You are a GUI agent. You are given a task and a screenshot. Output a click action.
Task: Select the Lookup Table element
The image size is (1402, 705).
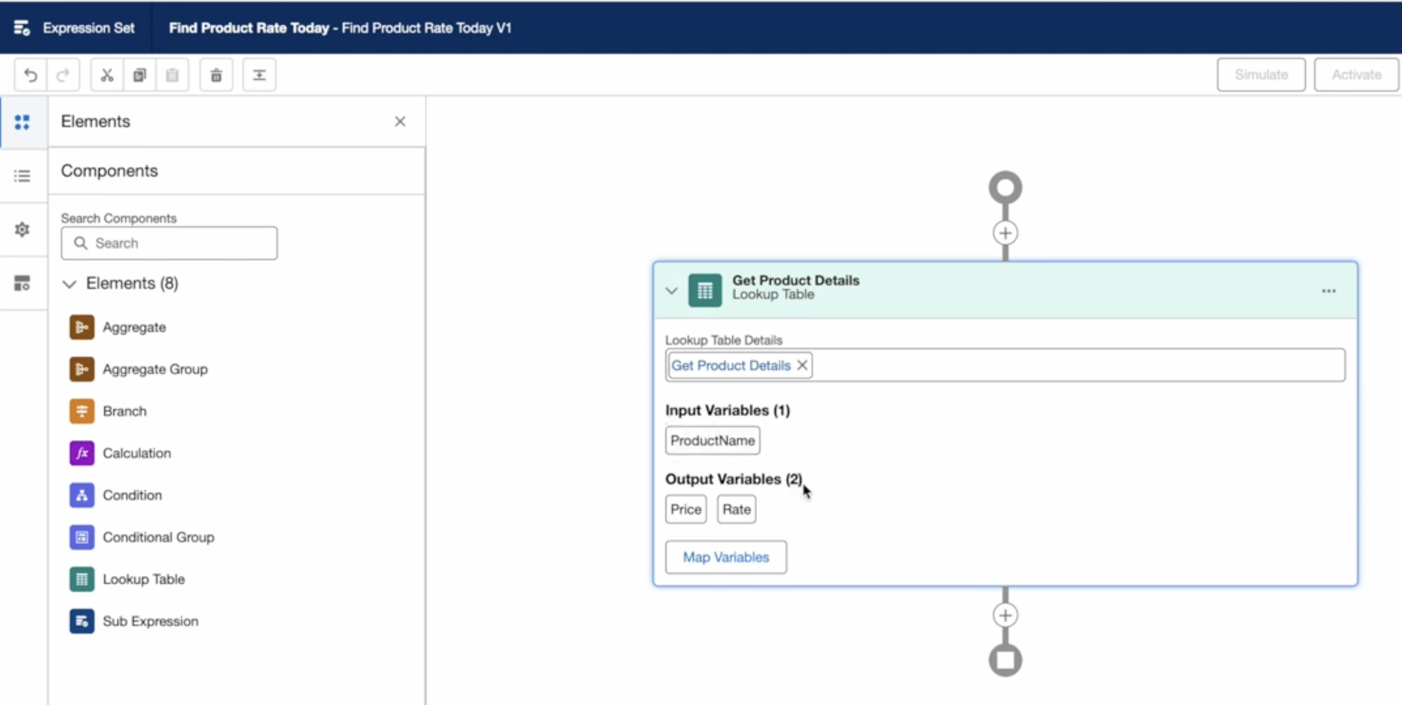pos(144,579)
